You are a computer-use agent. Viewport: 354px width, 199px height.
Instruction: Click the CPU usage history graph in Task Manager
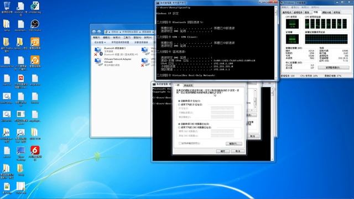point(326,24)
